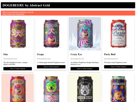The width and height of the screenshot is (136, 102).
Task: Click the space-themed teal can image
Action: click(118, 88)
